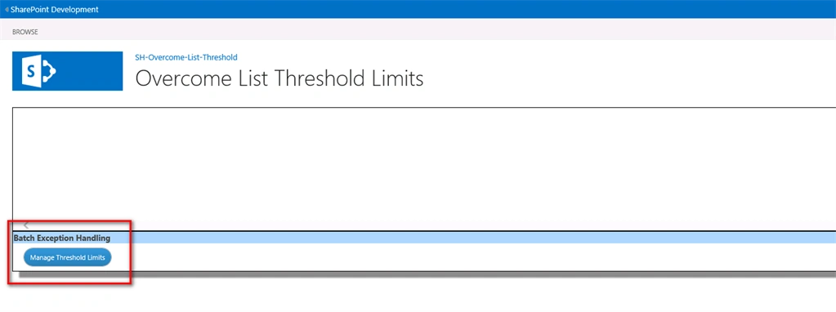Click the light blue highlighted title bar
This screenshot has height=312, width=836.
tap(424, 238)
